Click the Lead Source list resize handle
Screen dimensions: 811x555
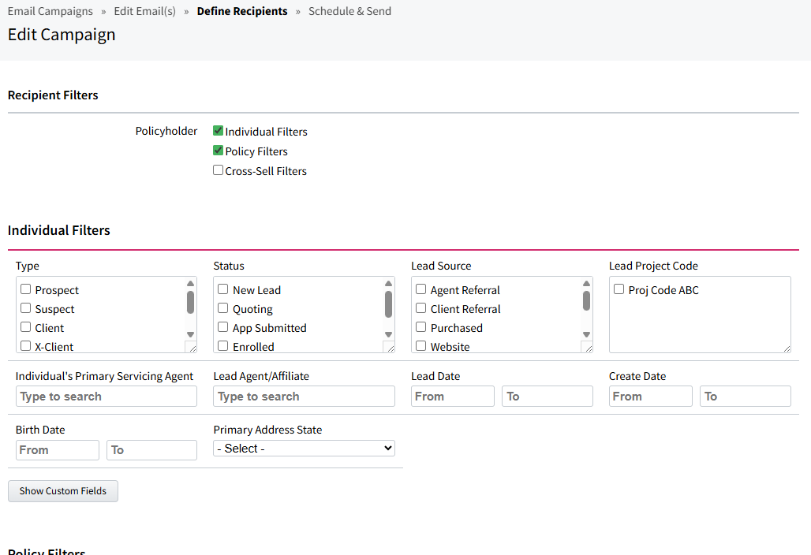tap(588, 347)
